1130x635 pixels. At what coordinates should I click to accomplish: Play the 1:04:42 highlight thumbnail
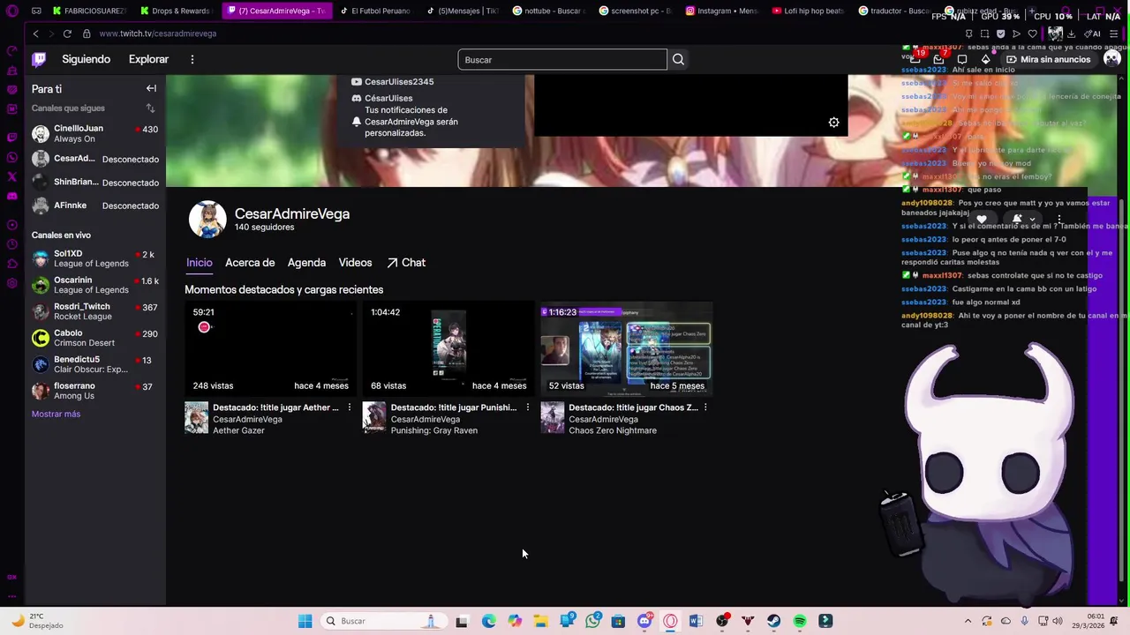tap(448, 349)
